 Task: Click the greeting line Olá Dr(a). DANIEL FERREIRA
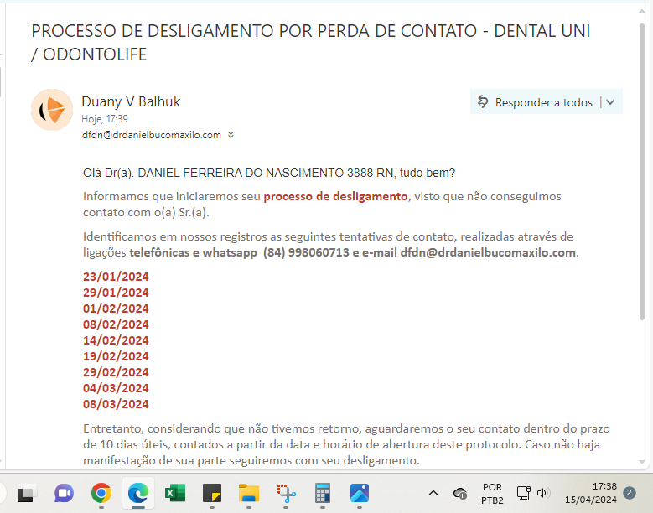pos(269,173)
